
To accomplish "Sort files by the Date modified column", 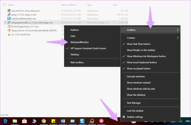I will click(68, 5).
